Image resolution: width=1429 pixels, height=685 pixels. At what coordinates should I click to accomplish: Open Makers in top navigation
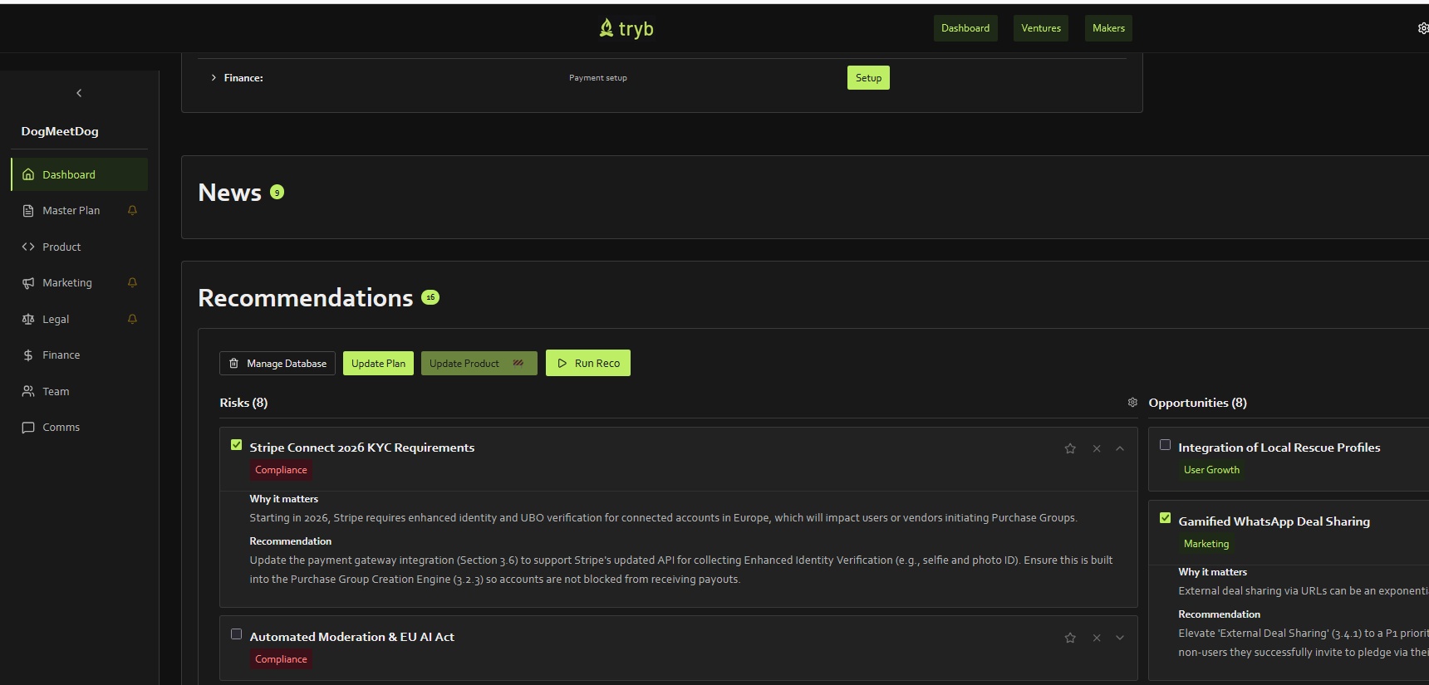tap(1108, 28)
